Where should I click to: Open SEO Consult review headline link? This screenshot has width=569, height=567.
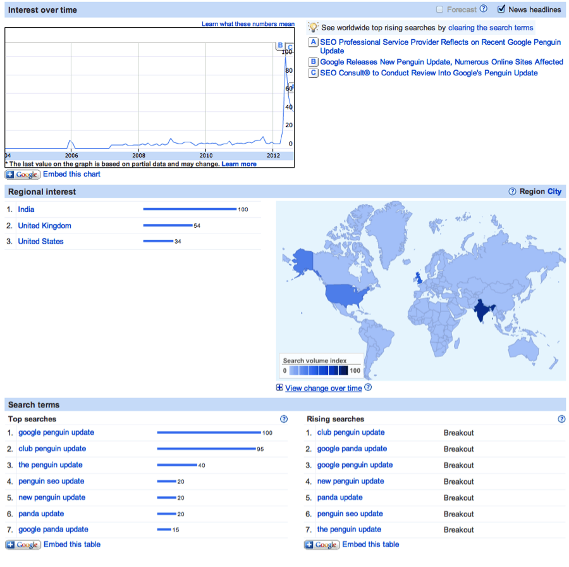coord(429,73)
